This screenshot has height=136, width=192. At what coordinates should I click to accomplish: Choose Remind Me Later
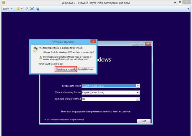(x=86, y=69)
